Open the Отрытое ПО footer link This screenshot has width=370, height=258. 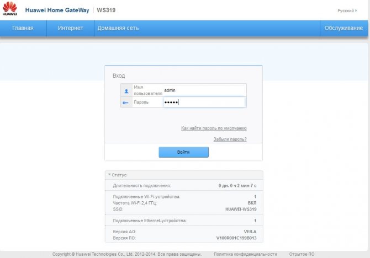point(302,254)
